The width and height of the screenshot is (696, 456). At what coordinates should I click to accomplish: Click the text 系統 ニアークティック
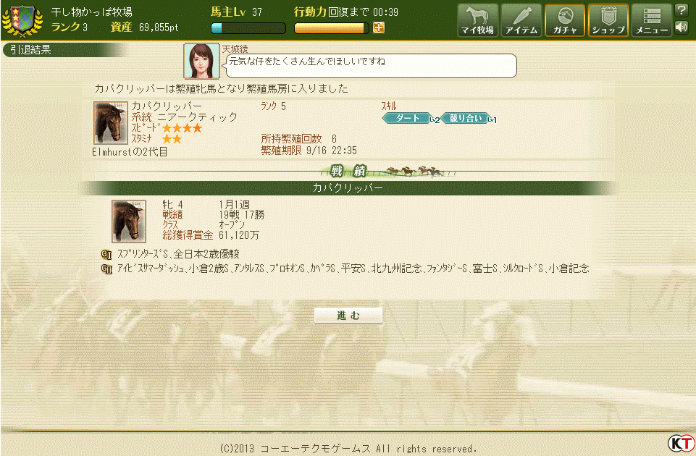(x=184, y=117)
